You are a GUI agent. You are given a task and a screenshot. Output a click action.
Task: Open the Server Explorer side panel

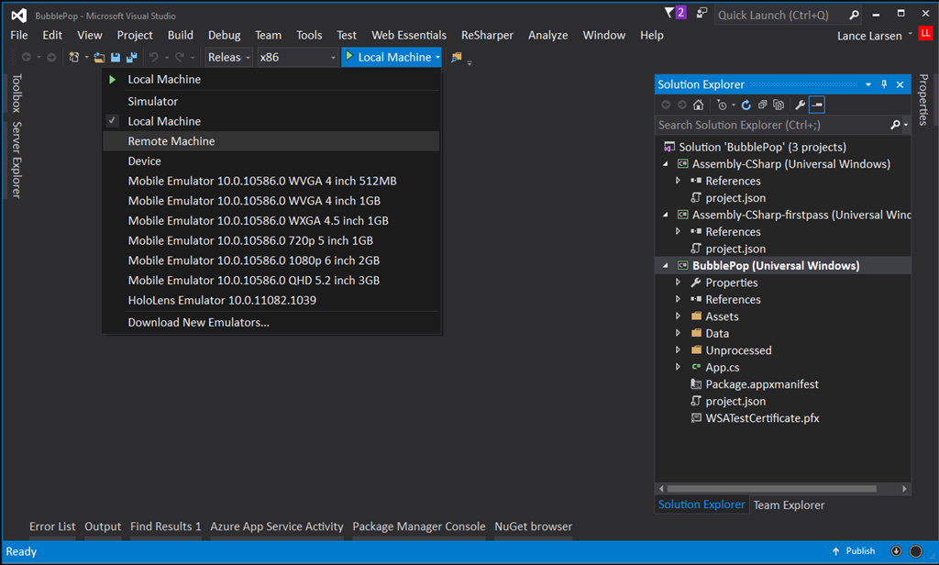[x=17, y=160]
